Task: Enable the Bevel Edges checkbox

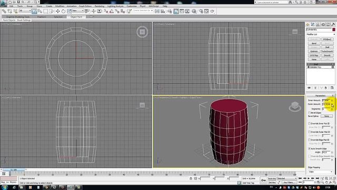Action: point(310,112)
